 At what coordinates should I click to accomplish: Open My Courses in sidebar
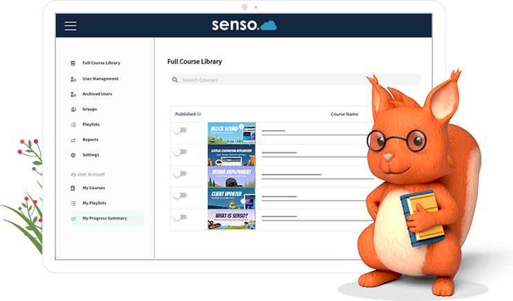tap(93, 188)
